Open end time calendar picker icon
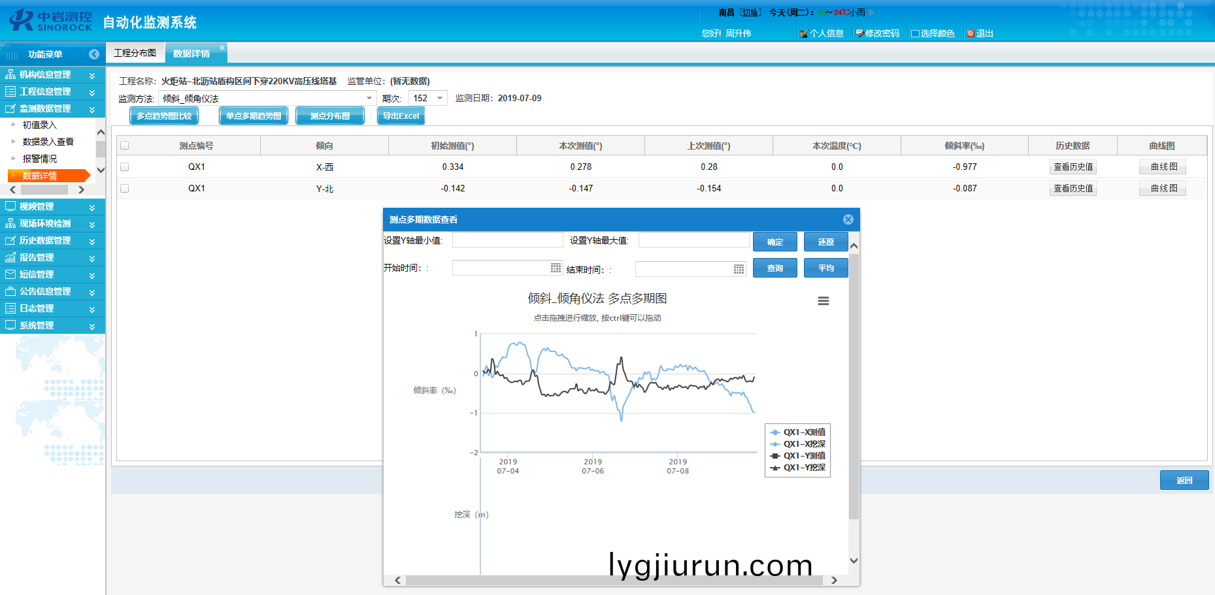The image size is (1215, 595). click(x=739, y=269)
